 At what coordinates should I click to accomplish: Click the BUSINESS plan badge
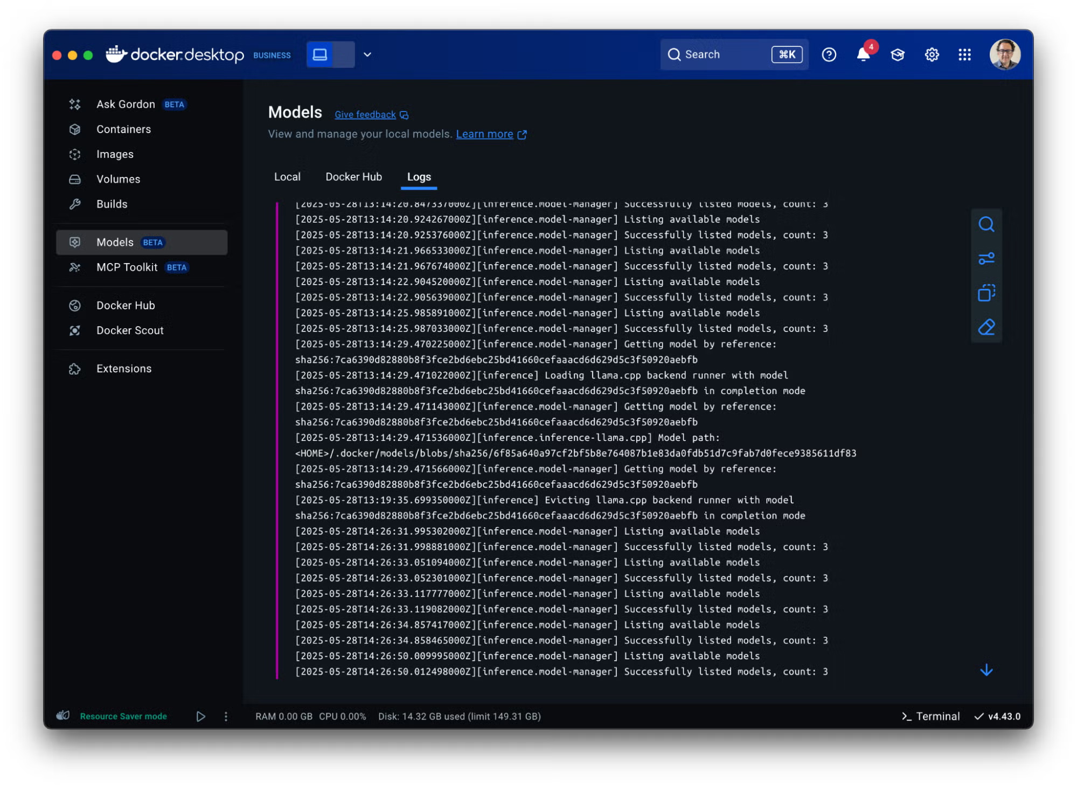point(272,55)
